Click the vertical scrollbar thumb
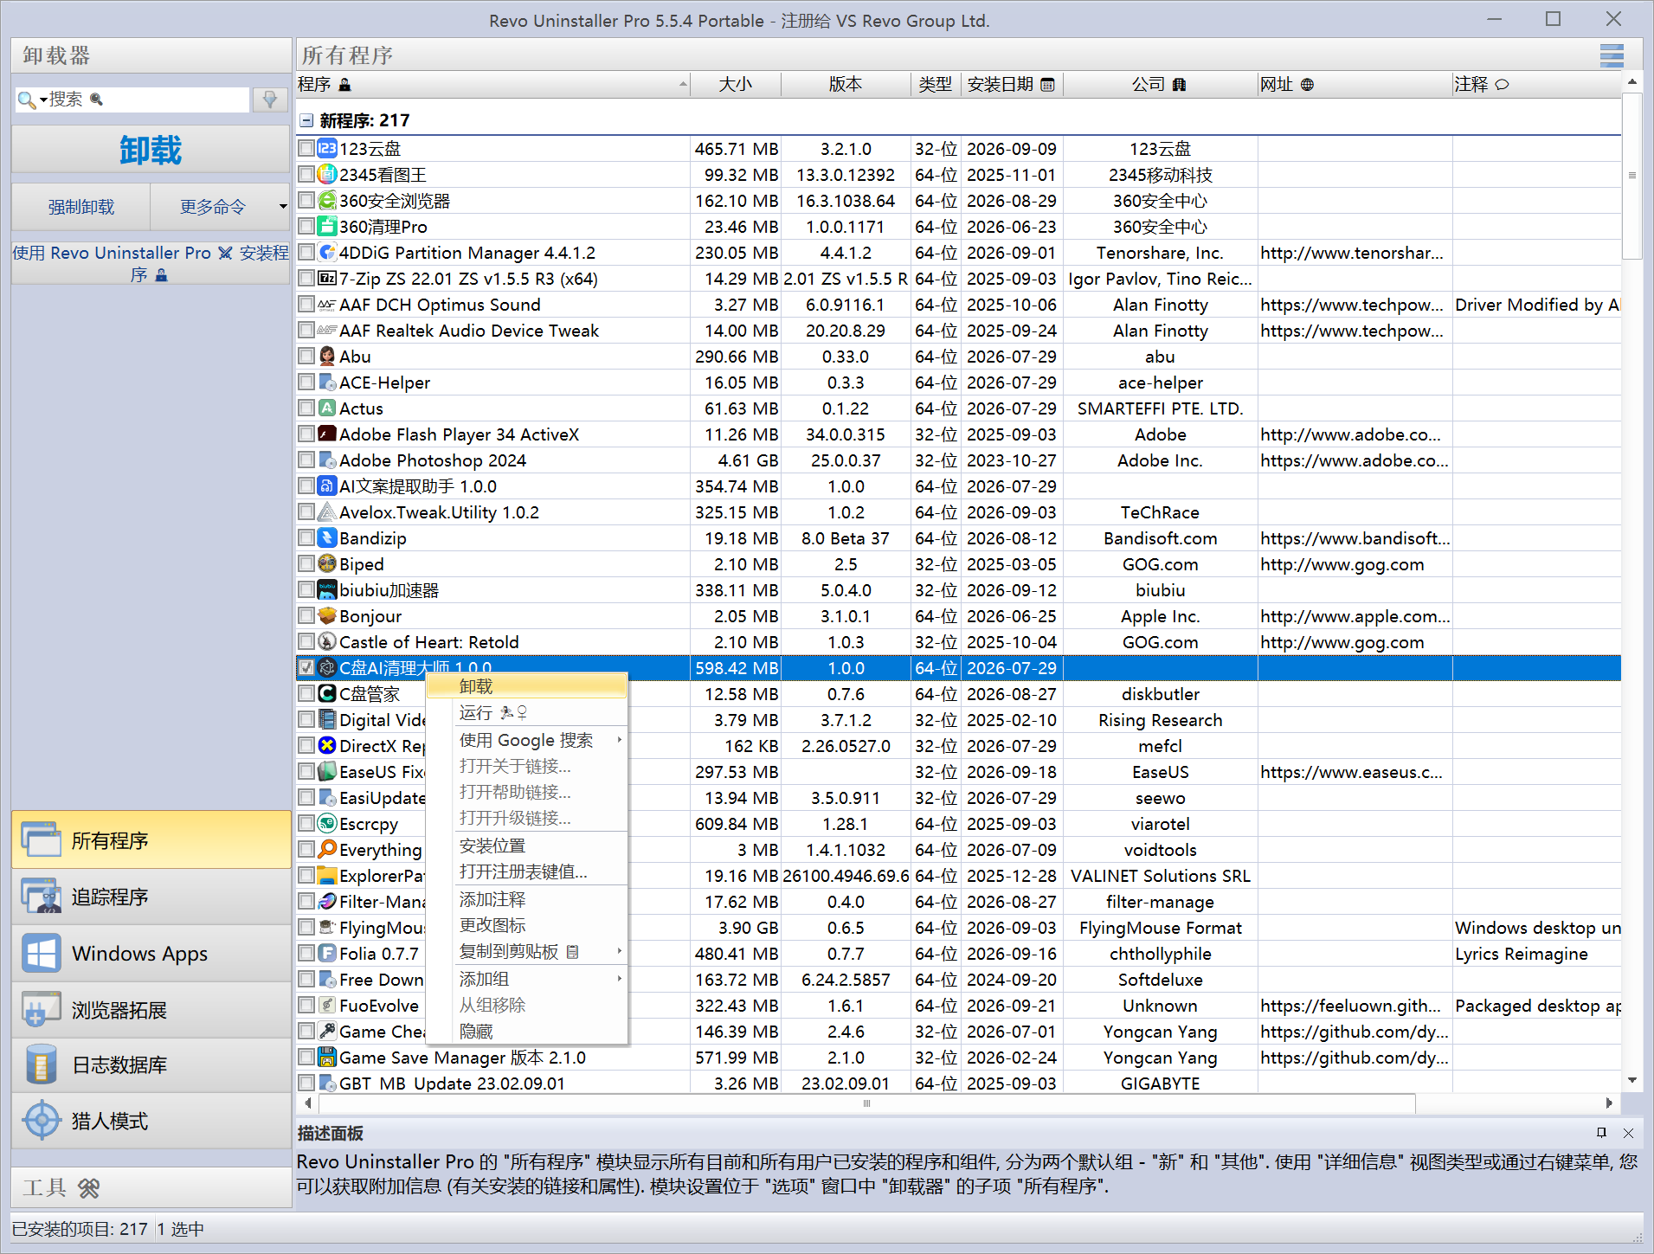 click(x=1631, y=176)
